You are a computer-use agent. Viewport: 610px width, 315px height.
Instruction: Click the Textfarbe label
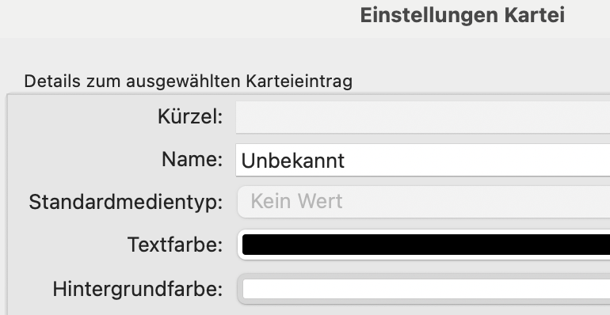(175, 245)
